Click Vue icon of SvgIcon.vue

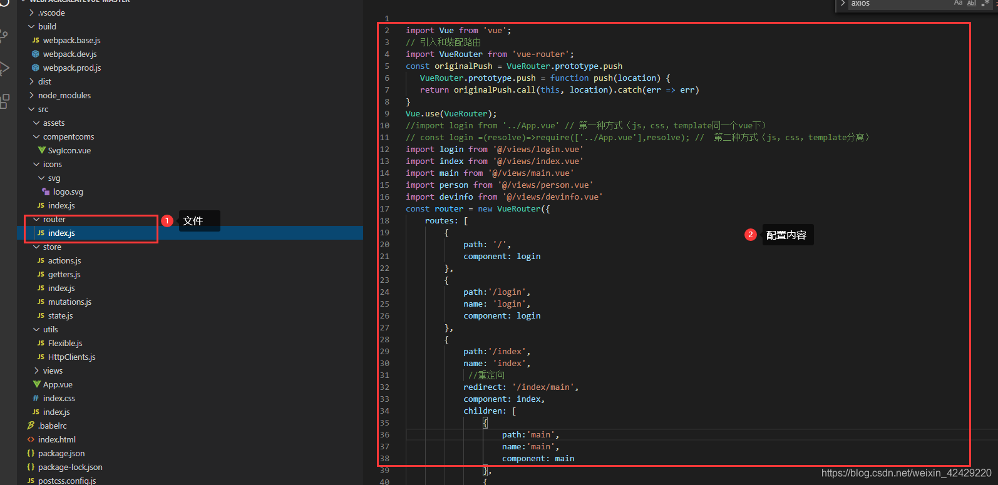[x=41, y=150]
